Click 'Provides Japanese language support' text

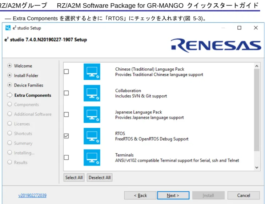pyautogui.click(x=149, y=117)
